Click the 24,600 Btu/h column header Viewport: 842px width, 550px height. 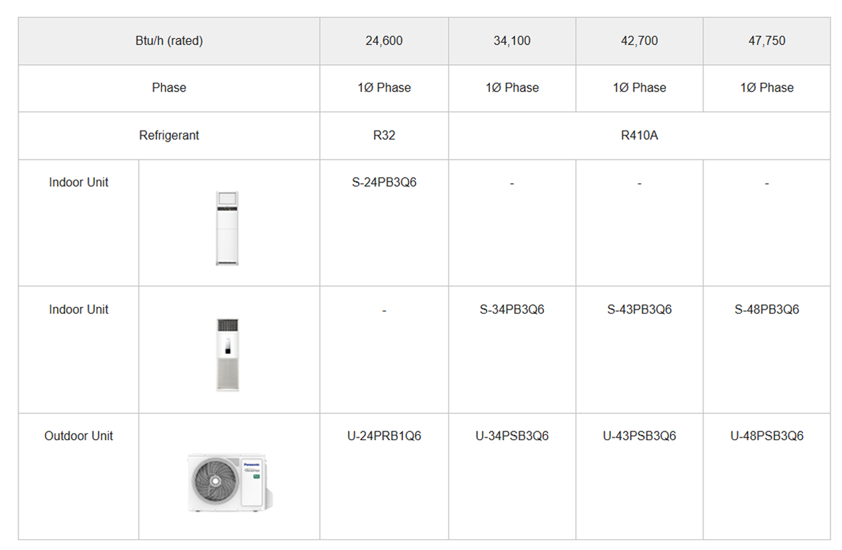coord(384,41)
